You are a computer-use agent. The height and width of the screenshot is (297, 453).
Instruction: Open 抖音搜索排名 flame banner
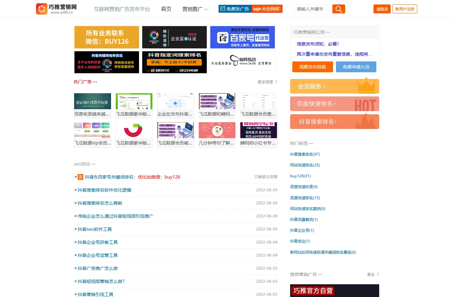[335, 122]
